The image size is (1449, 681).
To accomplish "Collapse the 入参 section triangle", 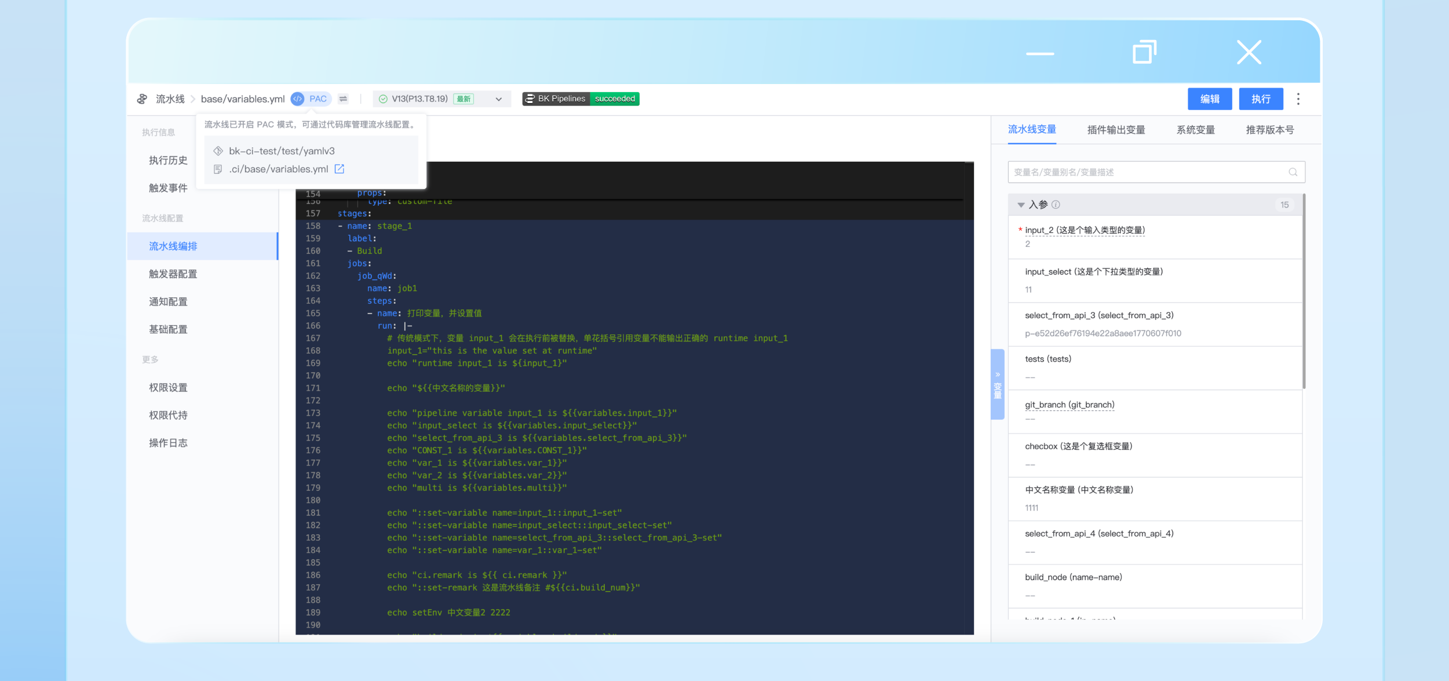I will point(1021,205).
